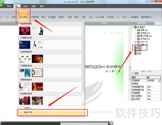Image resolution: width=162 pixels, height=125 pixels.
Task: Choose the ocean scenery 行业模板系列 template
Action: coord(25,73)
